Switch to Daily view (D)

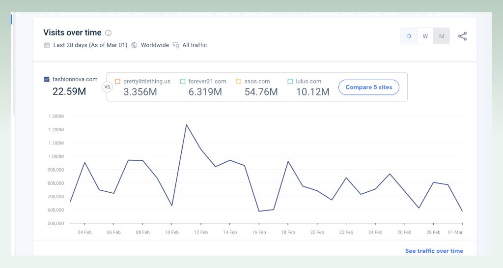pyautogui.click(x=409, y=36)
